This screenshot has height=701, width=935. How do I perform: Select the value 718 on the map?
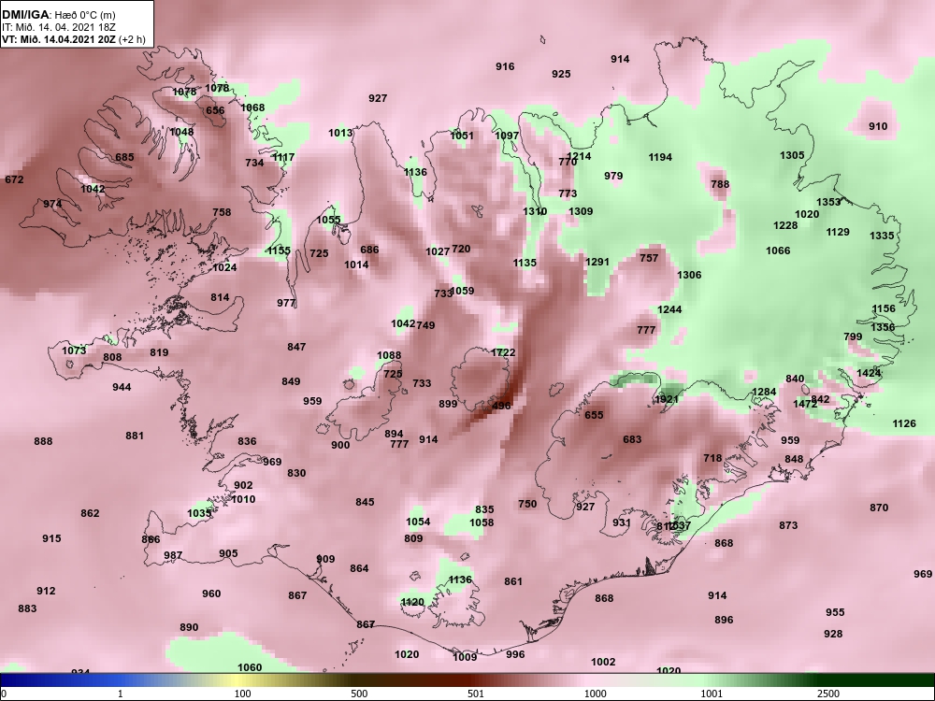point(712,458)
